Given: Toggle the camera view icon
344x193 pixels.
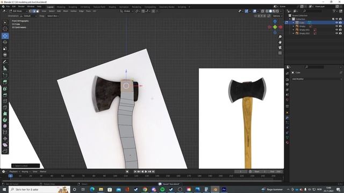Looking at the screenshot, I should pos(280,48).
